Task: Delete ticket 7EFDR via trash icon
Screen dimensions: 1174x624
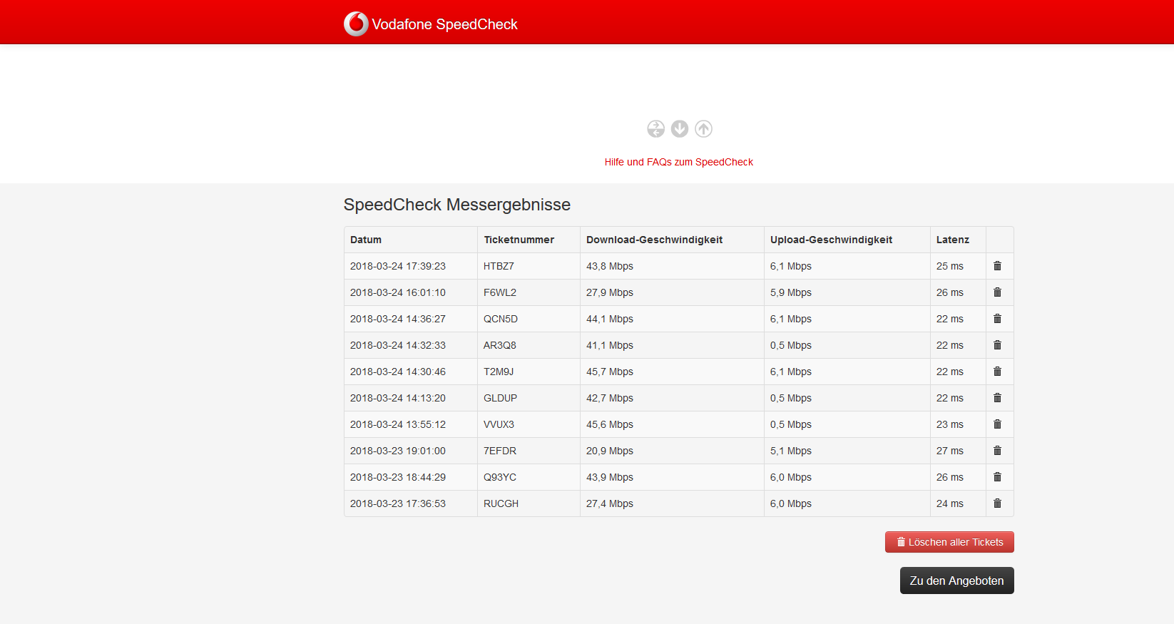Action: pos(997,451)
